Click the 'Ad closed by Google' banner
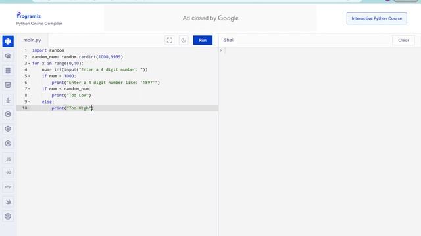Image resolution: width=421 pixels, height=236 pixels. point(210,18)
